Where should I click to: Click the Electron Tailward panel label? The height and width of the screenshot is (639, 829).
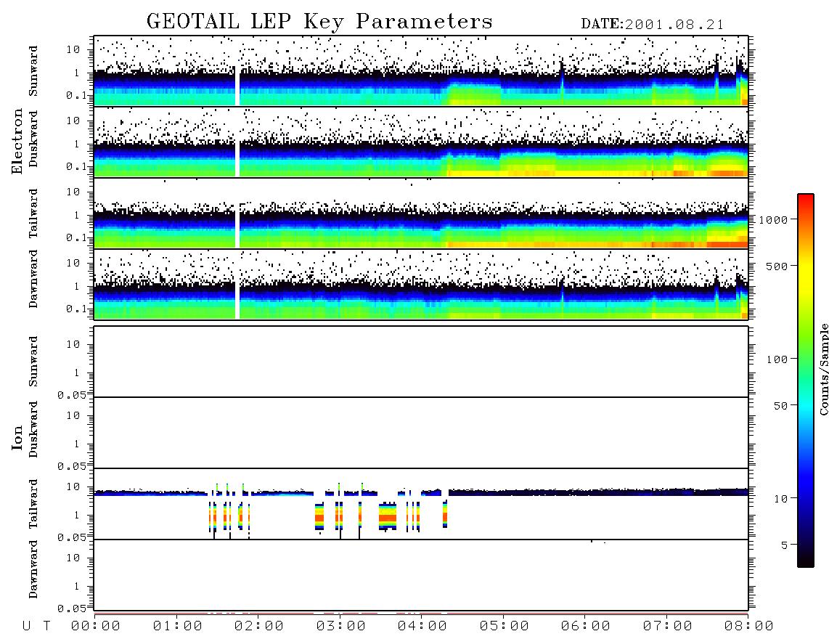[x=33, y=213]
